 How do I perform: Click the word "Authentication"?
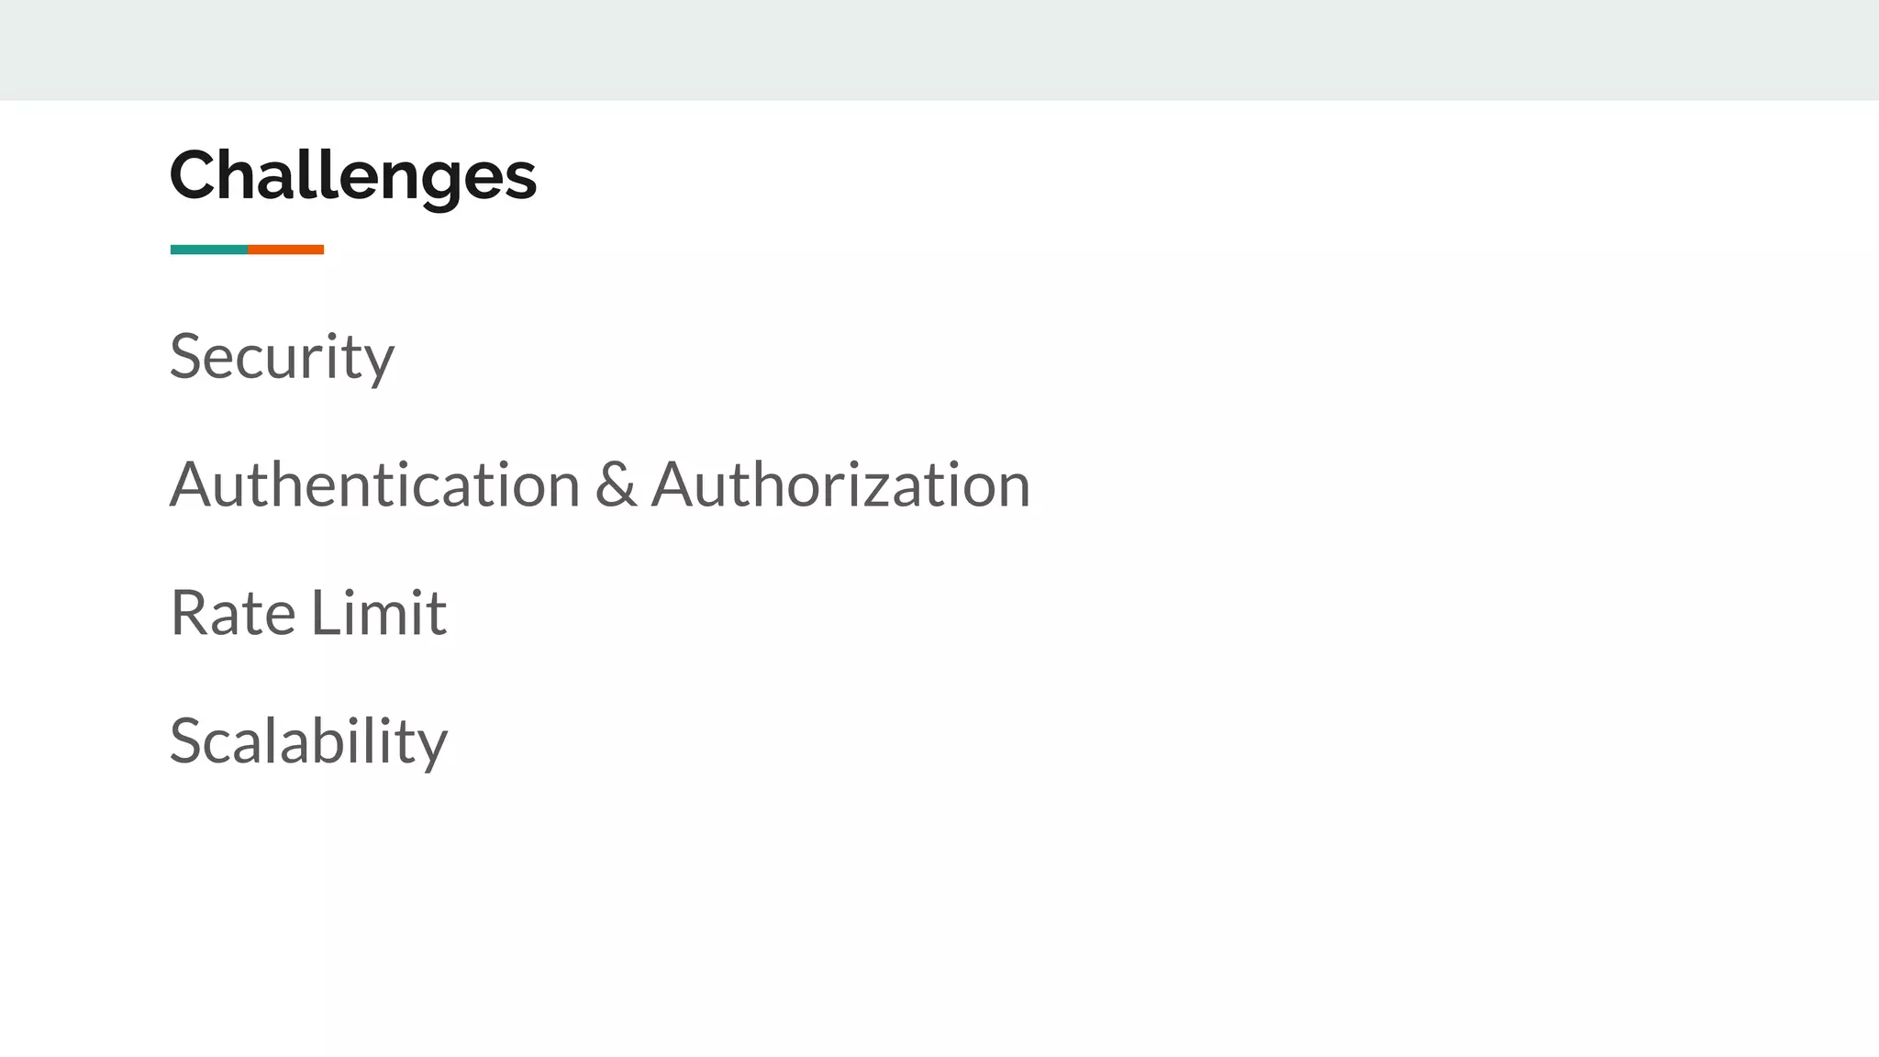375,484
